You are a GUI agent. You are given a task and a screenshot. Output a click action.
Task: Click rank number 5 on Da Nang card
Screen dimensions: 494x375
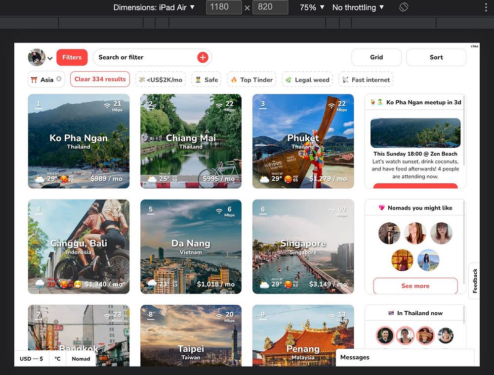151,209
